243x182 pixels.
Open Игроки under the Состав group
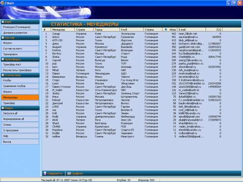20,43
